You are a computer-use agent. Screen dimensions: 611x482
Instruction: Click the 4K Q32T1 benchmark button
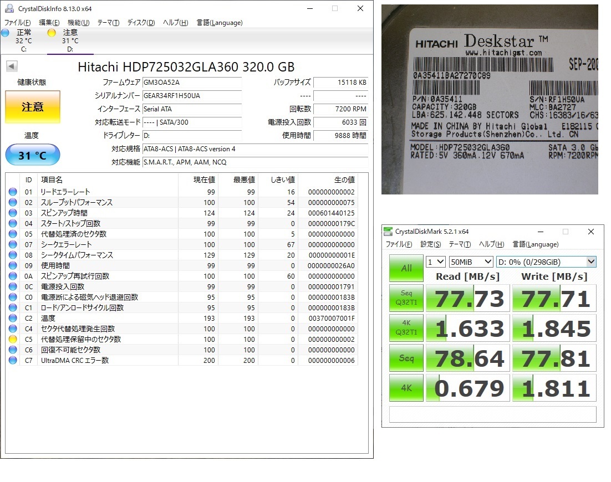coord(406,328)
